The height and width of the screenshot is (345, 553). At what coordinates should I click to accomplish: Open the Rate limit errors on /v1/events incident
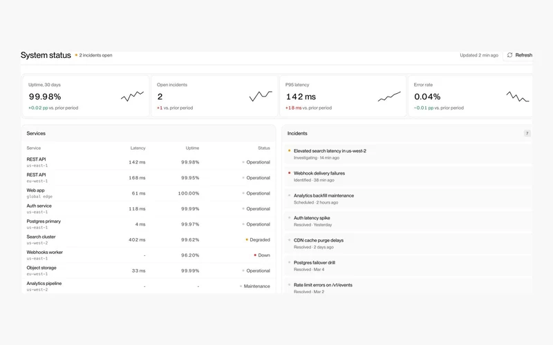pos(408,287)
